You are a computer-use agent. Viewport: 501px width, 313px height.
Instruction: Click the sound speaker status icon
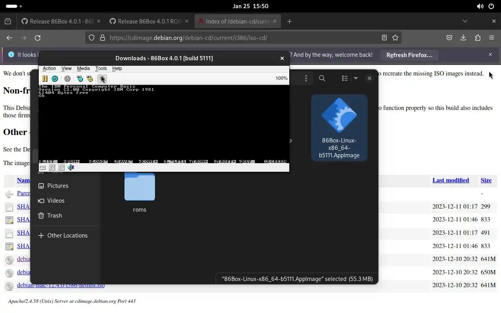point(71,167)
